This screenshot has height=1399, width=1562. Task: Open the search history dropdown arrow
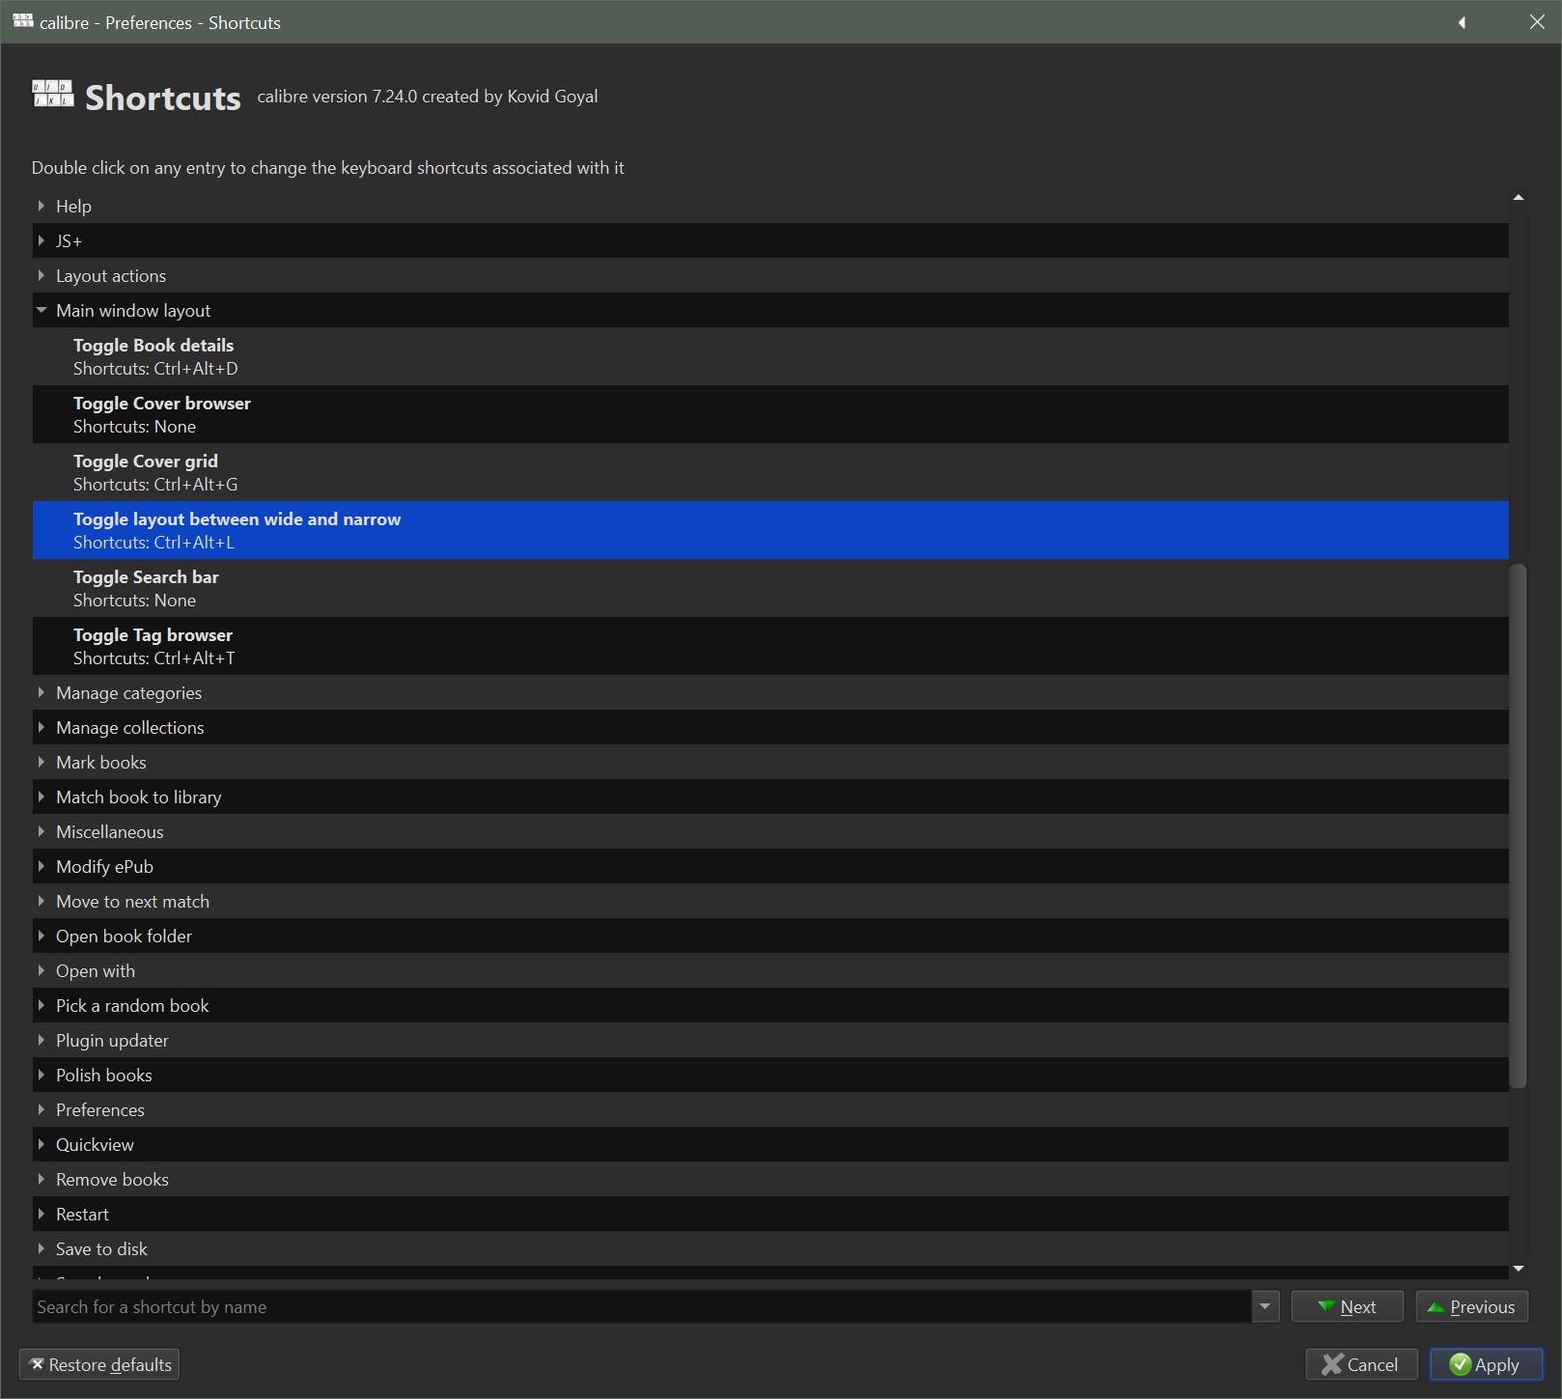1265,1306
